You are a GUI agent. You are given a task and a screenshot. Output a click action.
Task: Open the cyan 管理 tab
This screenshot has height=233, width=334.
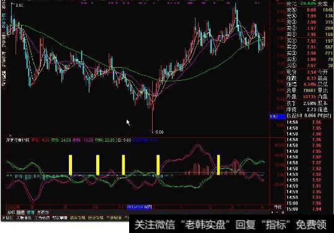coord(30,212)
